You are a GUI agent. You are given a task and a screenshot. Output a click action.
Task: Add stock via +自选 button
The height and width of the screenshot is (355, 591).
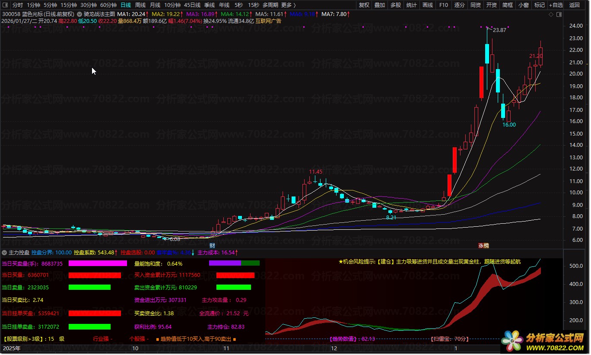tap(556, 5)
